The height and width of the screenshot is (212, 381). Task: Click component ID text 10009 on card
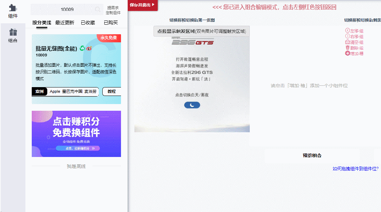[41, 55]
